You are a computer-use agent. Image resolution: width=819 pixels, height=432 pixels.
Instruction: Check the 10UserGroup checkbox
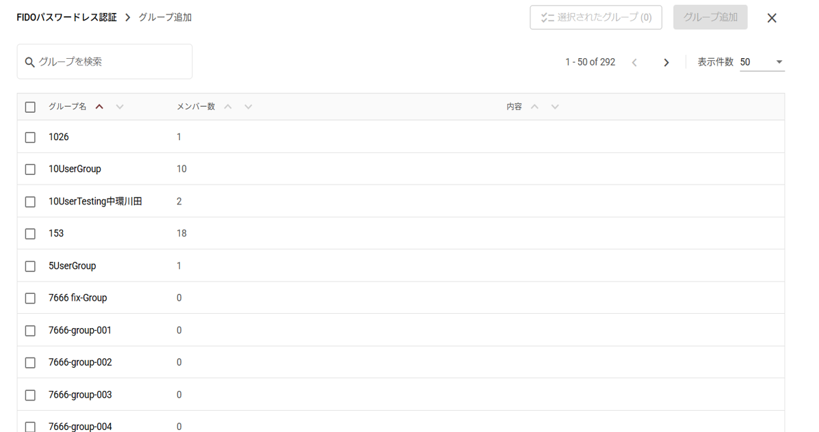30,170
